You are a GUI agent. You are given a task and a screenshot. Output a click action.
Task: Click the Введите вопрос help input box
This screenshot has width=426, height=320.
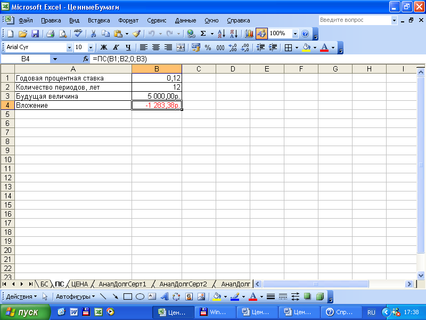355,20
